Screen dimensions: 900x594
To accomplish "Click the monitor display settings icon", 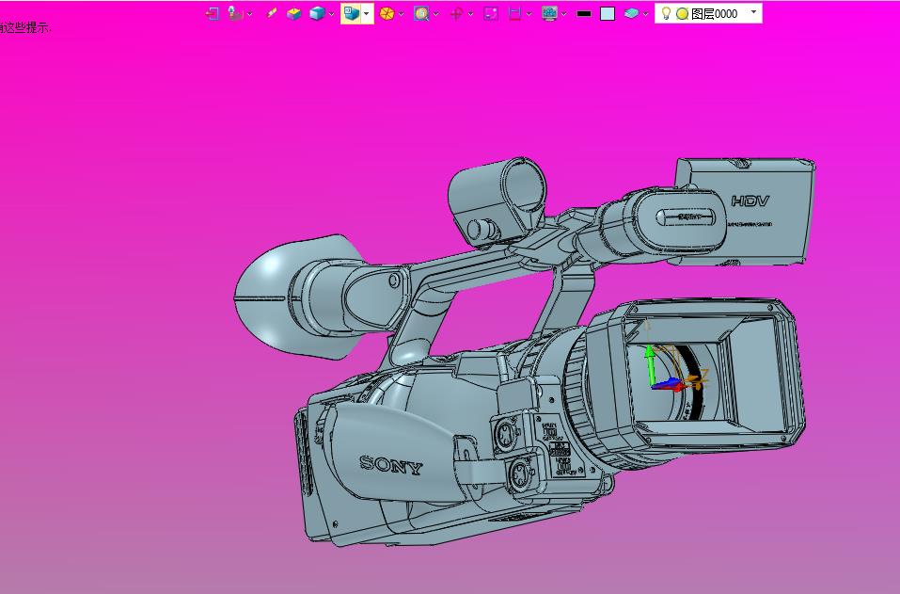I will click(x=549, y=13).
